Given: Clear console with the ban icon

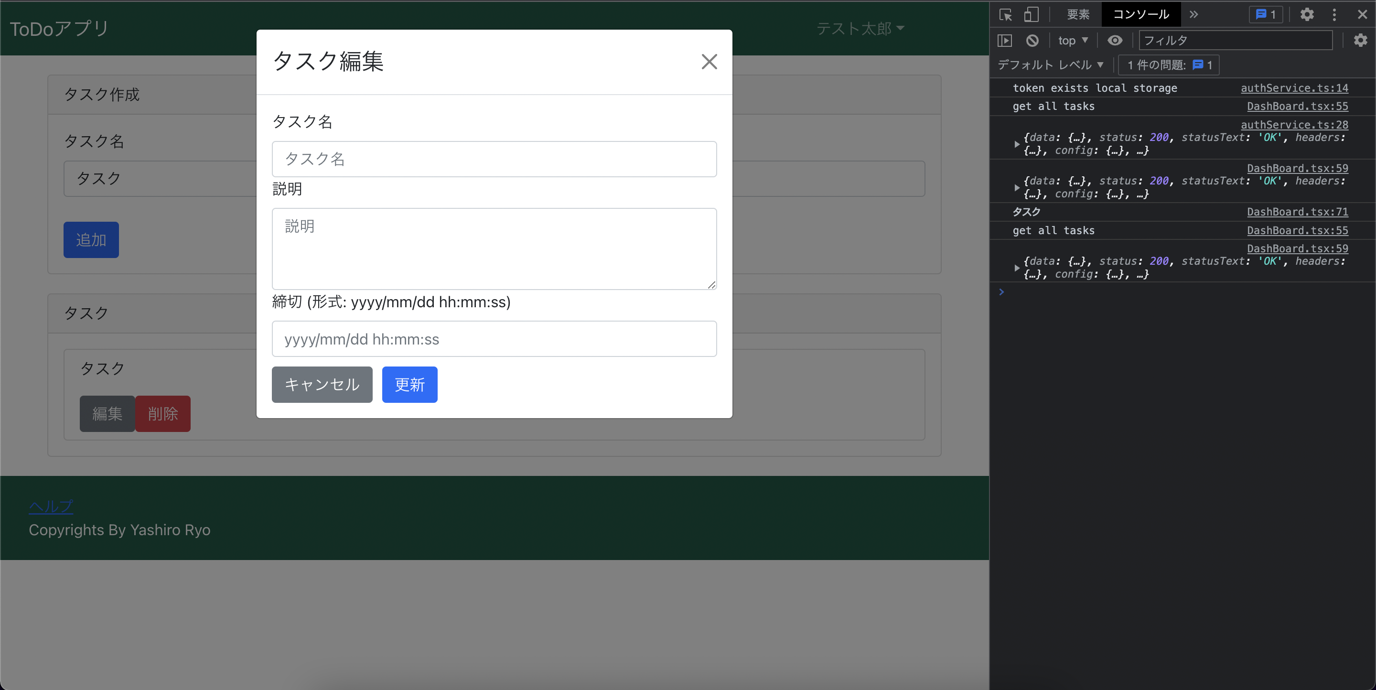Looking at the screenshot, I should coord(1032,41).
